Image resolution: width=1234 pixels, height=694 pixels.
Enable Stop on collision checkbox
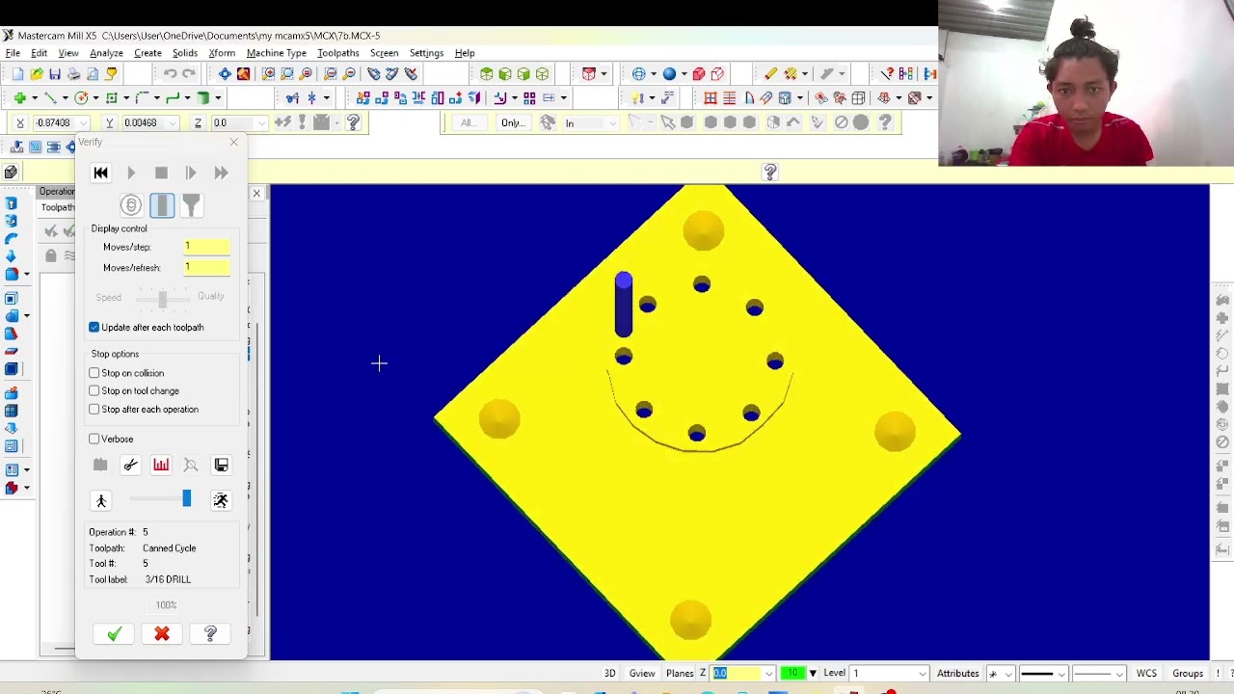click(94, 373)
